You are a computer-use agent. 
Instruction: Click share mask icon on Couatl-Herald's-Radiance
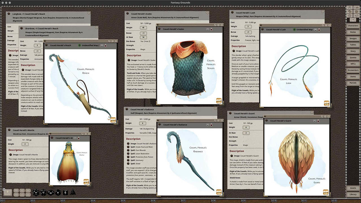coord(207,125)
